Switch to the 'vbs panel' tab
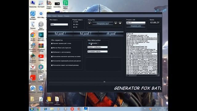197x111 pixels. click(111, 34)
